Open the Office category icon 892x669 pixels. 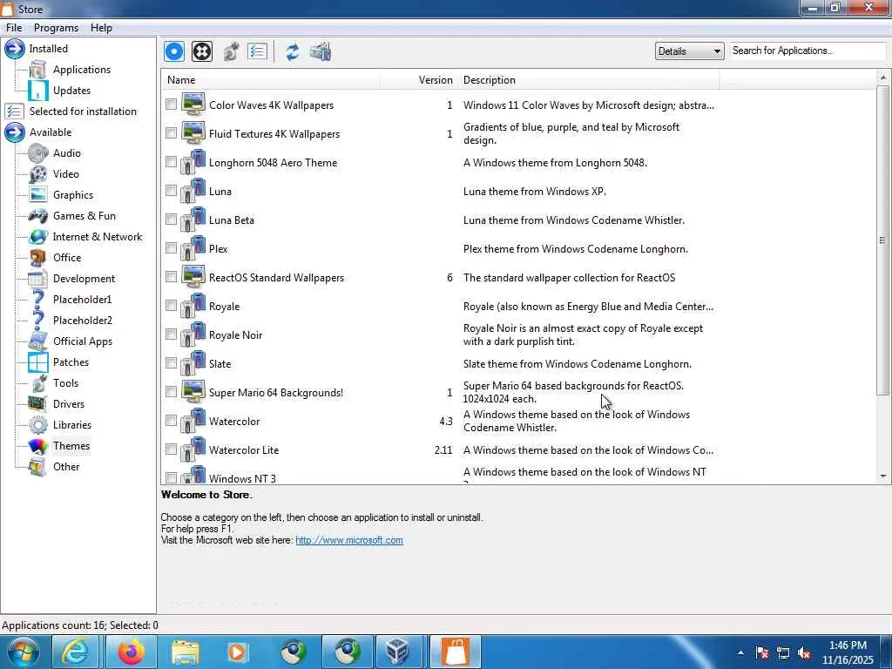click(38, 258)
